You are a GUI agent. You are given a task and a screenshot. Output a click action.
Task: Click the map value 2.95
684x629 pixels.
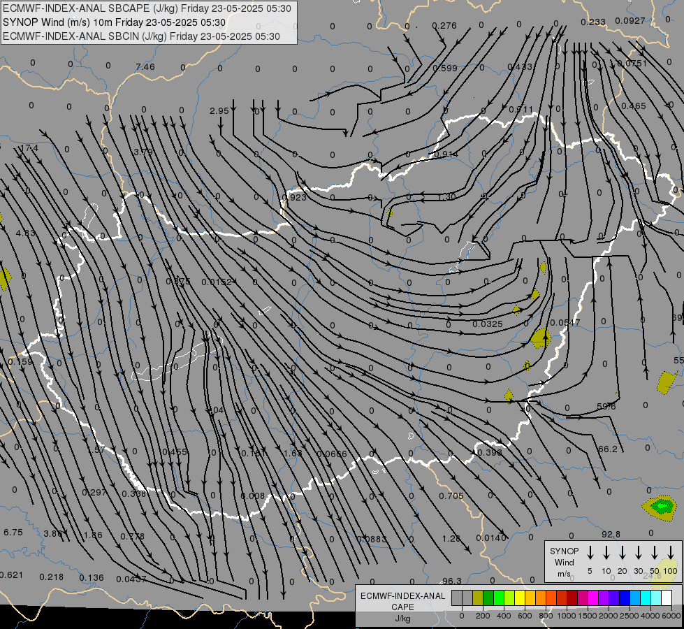(219, 111)
